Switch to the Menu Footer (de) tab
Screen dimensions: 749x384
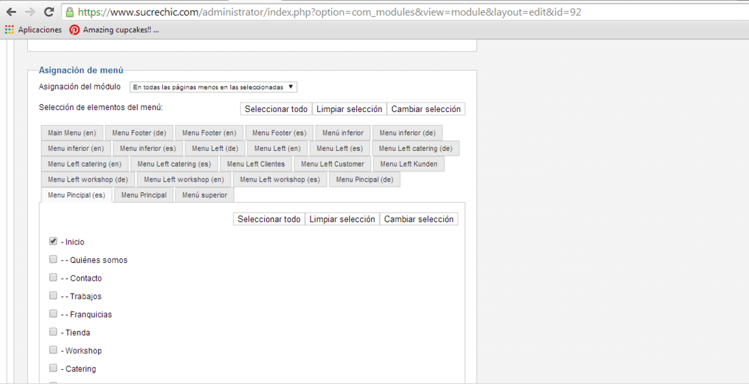[x=139, y=132]
